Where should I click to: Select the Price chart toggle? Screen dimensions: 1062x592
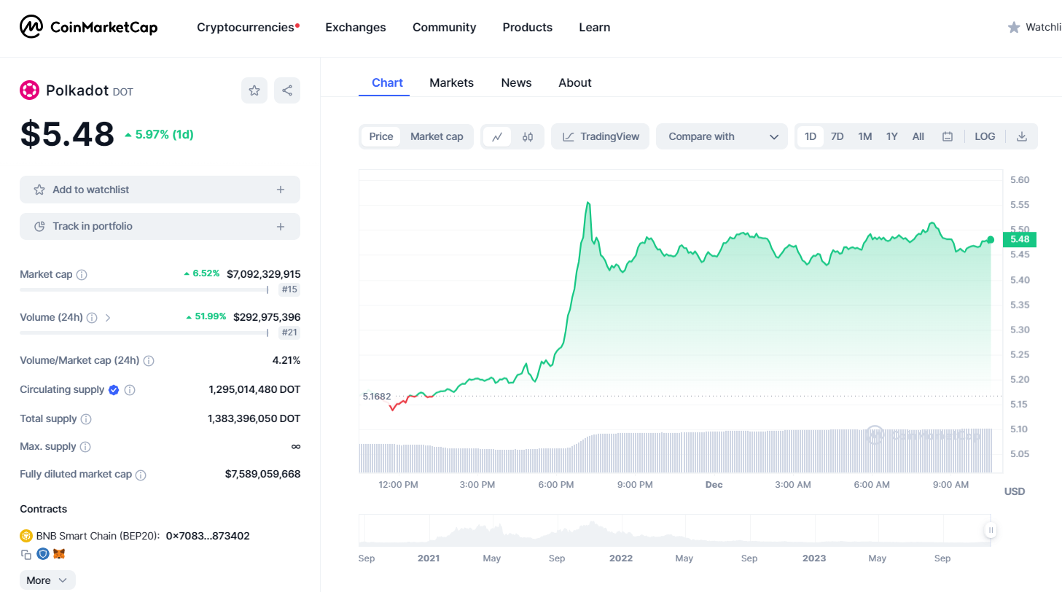coord(380,136)
